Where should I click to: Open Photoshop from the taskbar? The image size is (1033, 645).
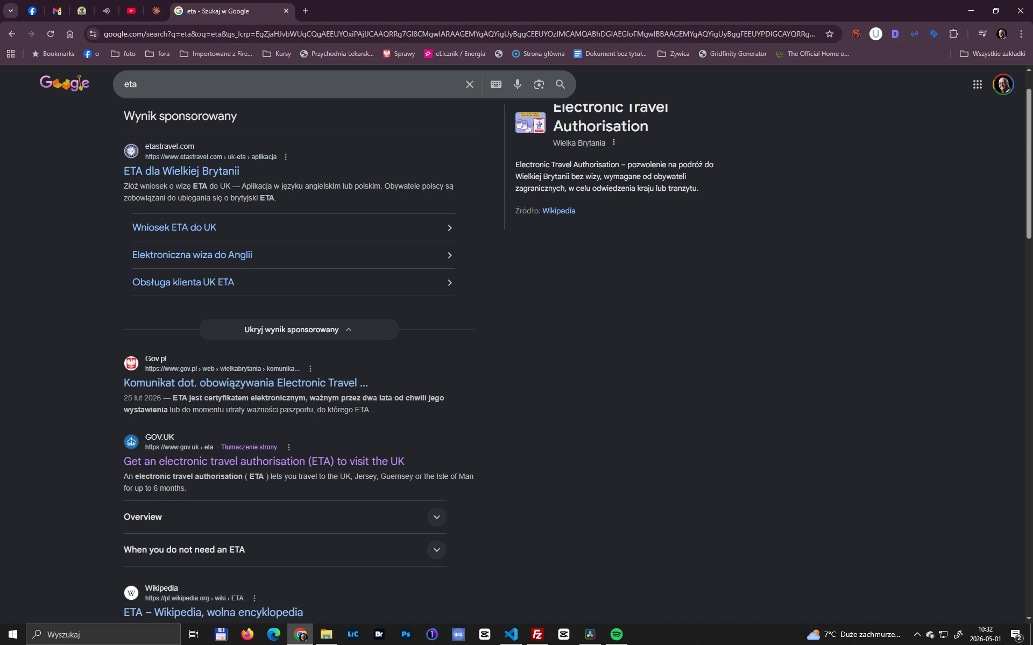pyautogui.click(x=406, y=634)
